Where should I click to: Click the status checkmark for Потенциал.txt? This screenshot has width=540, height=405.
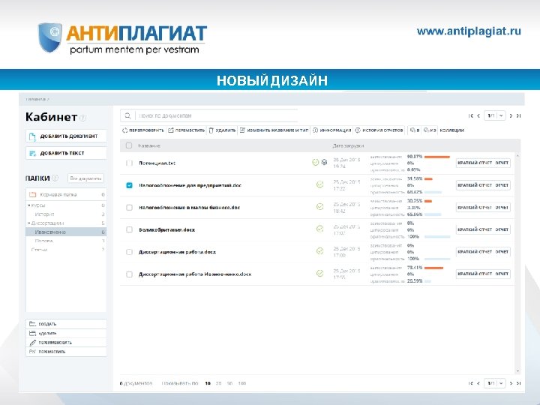tap(315, 162)
